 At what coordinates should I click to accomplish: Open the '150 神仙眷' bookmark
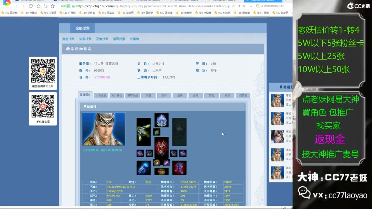click(203, 13)
